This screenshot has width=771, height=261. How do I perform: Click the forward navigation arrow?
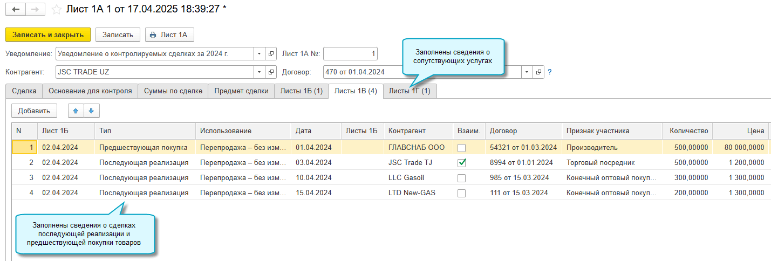35,10
